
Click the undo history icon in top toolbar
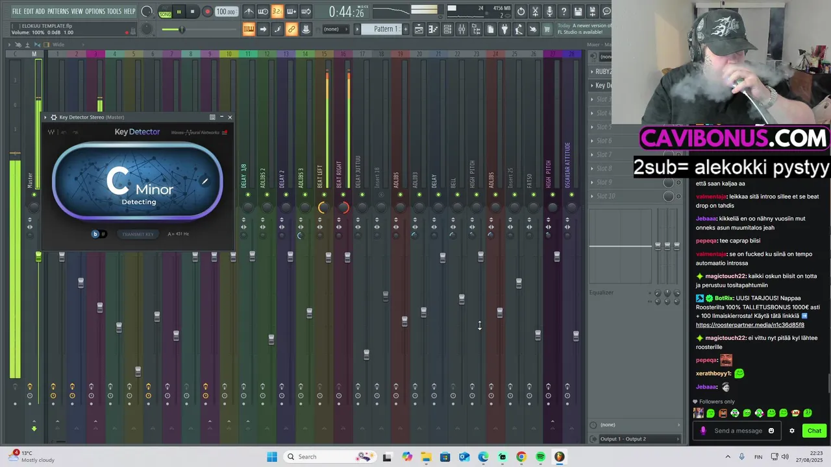point(521,12)
